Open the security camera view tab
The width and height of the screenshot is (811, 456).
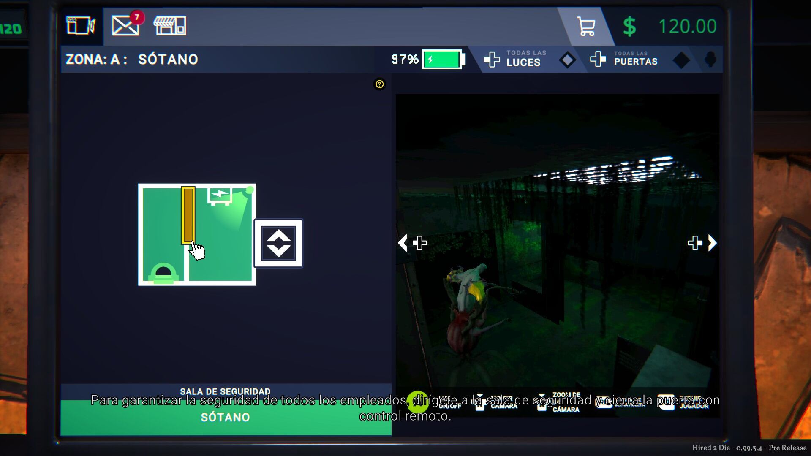tap(81, 26)
